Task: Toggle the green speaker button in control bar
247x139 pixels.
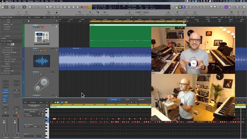Action: tap(180, 7)
